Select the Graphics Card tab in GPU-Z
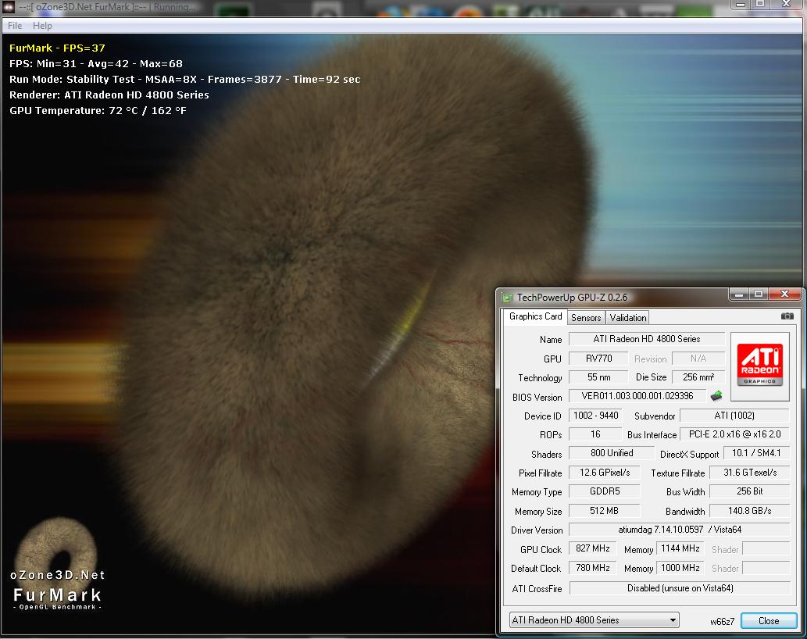The width and height of the screenshot is (807, 639). pos(535,316)
